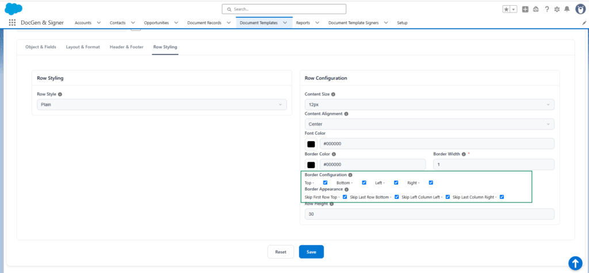The image size is (589, 273).
Task: Expand Document Template Signers nav chevron
Action: pos(386,23)
